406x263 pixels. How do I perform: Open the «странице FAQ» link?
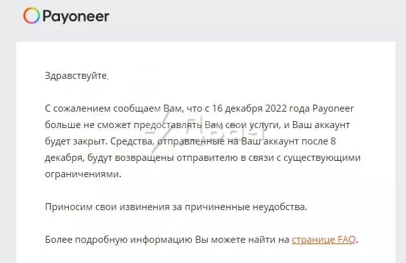(x=324, y=240)
